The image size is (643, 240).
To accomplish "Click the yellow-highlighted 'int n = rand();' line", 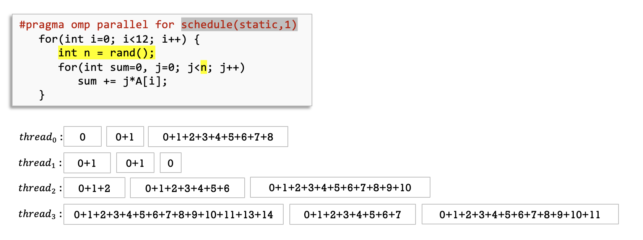I will (x=106, y=53).
